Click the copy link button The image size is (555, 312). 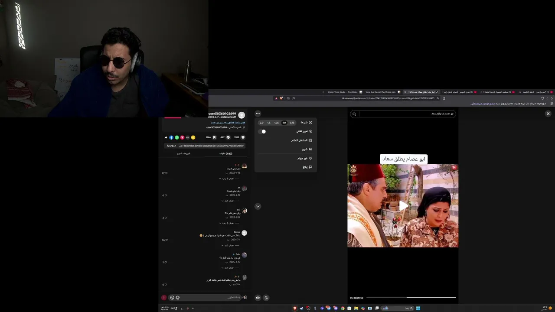point(171,146)
